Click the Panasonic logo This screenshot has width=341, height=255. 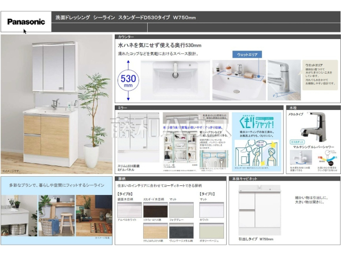(x=26, y=22)
